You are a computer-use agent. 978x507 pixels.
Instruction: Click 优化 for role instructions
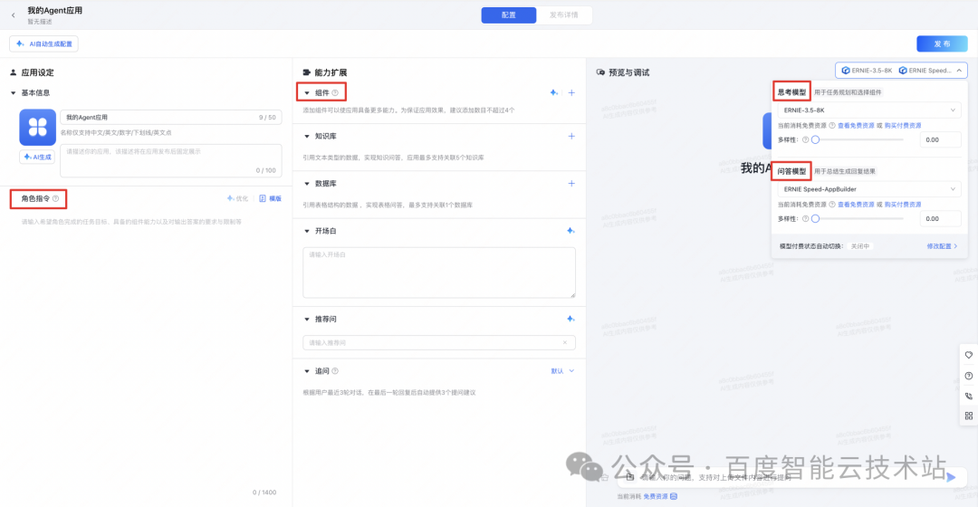(237, 199)
